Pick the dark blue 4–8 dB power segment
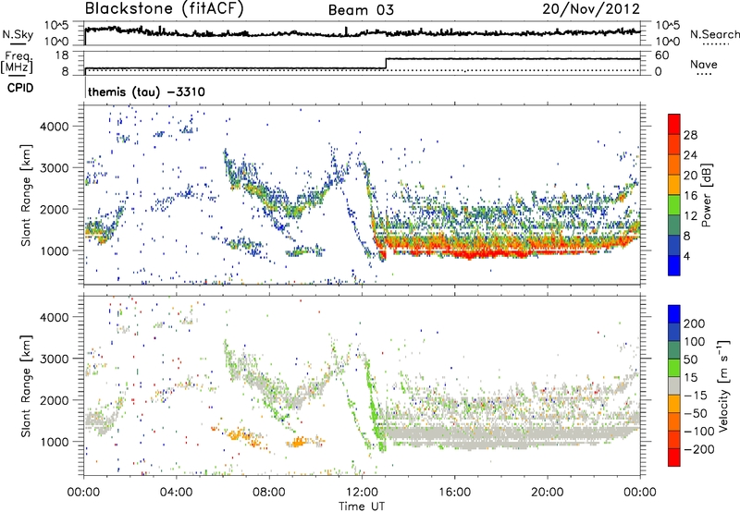Viewport: 740px width, 512px height. click(x=674, y=246)
